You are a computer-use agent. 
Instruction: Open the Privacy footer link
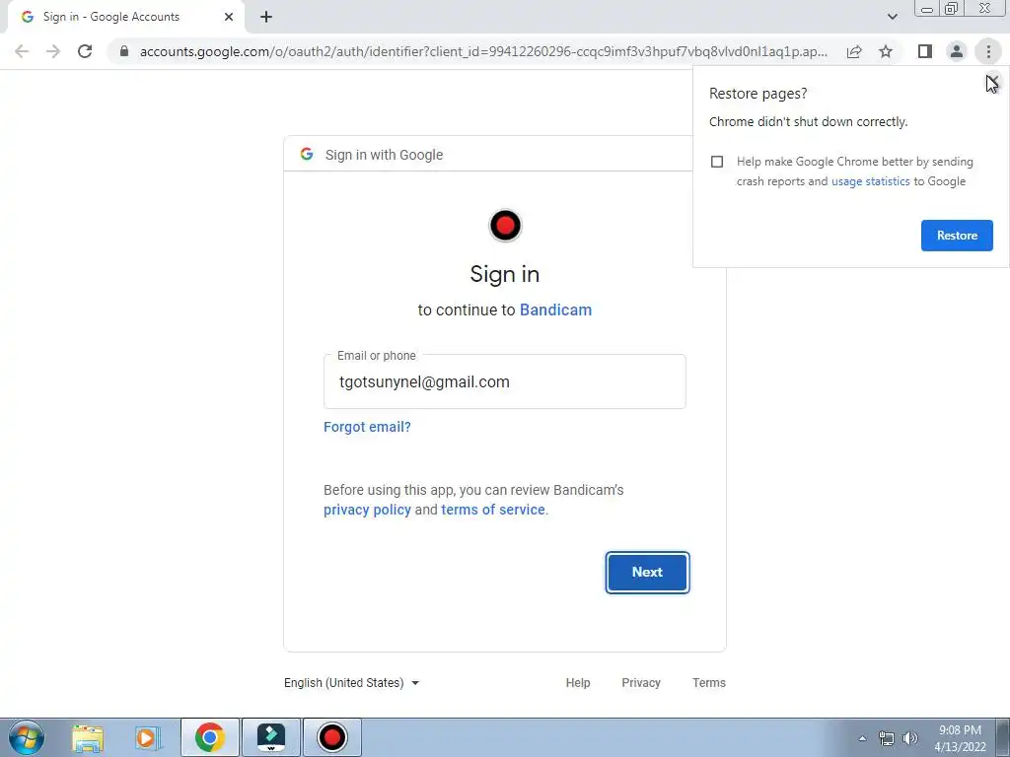tap(641, 683)
